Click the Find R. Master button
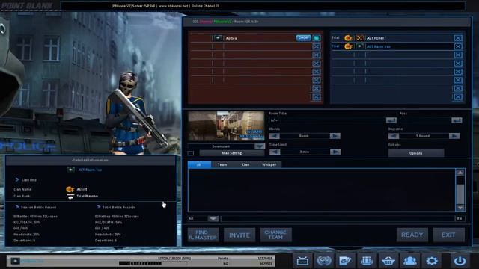This screenshot has height=269, width=479. pyautogui.click(x=203, y=235)
